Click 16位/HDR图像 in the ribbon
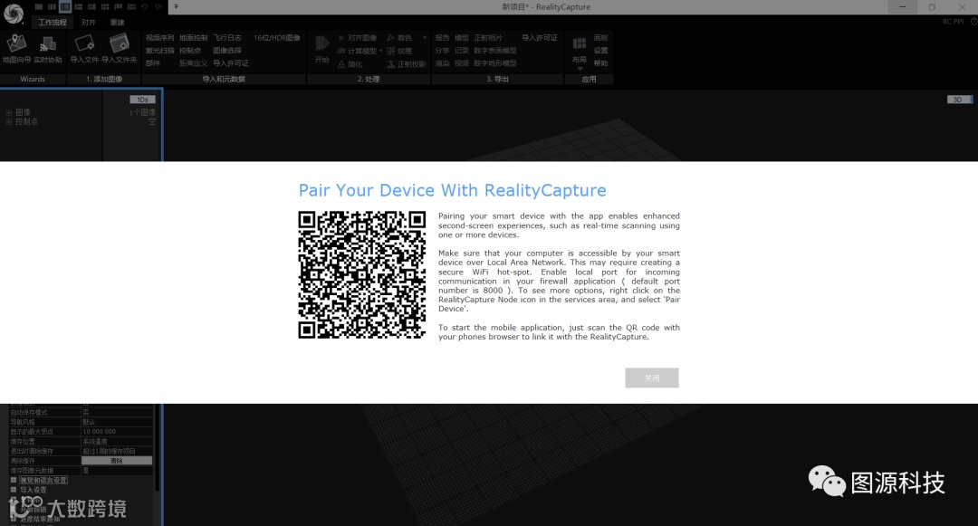The height and width of the screenshot is (526, 978). coord(277,38)
